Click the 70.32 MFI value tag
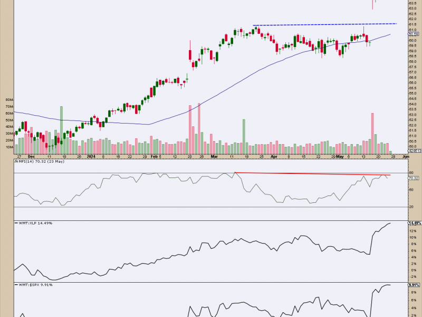 pyautogui.click(x=413, y=178)
